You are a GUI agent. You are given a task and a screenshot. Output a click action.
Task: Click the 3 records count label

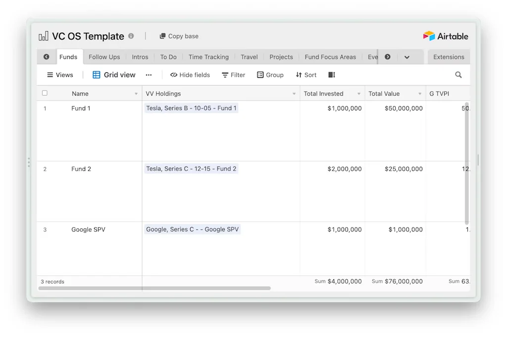[52, 281]
